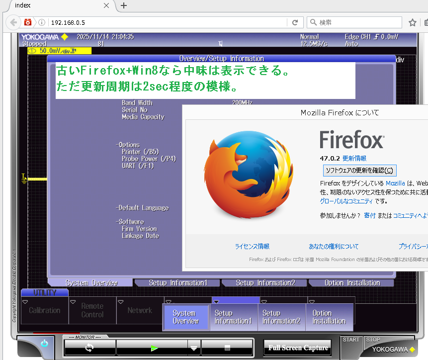Open the ライセンス情報 link
This screenshot has width=428, height=360.
[252, 246]
